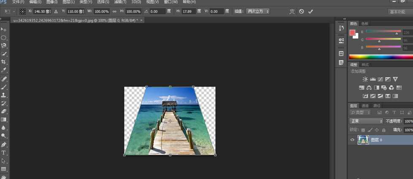Commit the transform with the checkmark icon
The image size is (413, 179).
(x=310, y=11)
